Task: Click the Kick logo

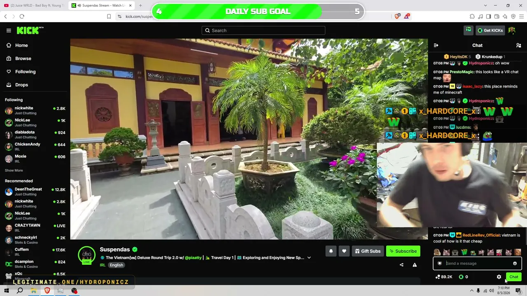Action: coord(30,30)
